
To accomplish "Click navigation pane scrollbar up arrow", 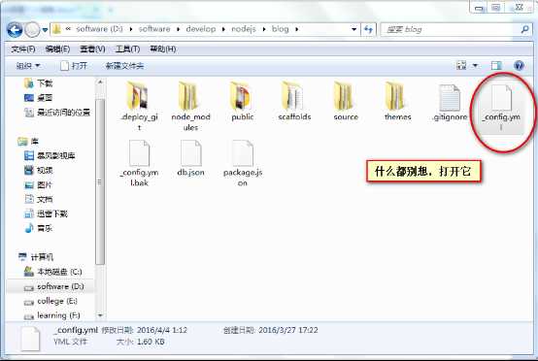I will pyautogui.click(x=100, y=82).
